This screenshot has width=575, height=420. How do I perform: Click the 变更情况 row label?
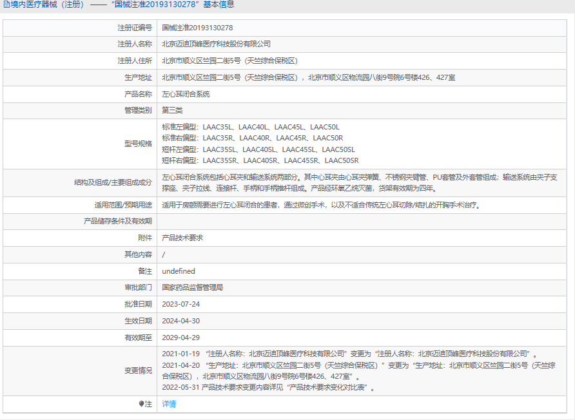pyautogui.click(x=138, y=370)
